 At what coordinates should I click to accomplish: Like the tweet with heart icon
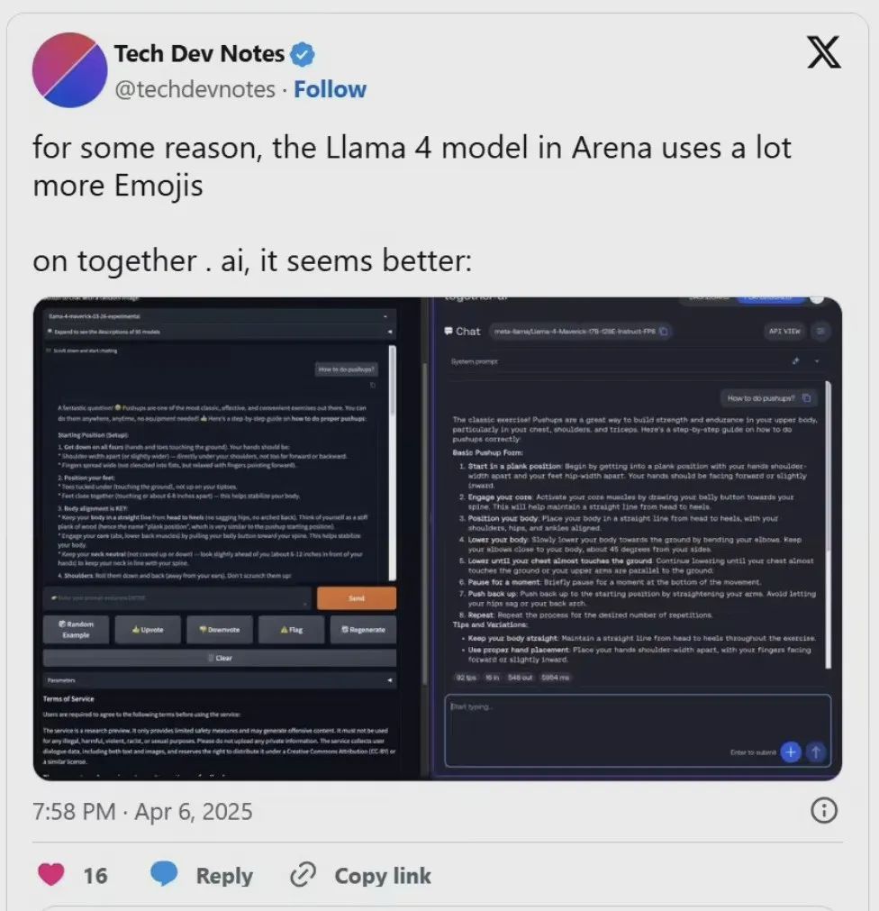[51, 874]
